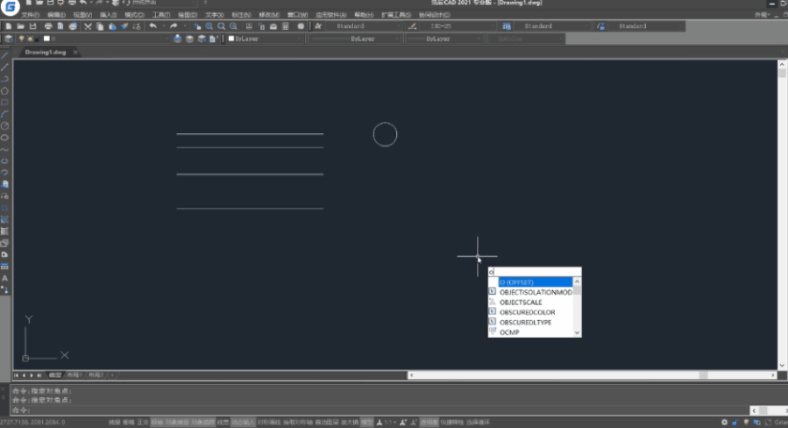This screenshot has height=428, width=788.
Task: Open the ISO-25 dimension style dropdown
Action: (458, 26)
